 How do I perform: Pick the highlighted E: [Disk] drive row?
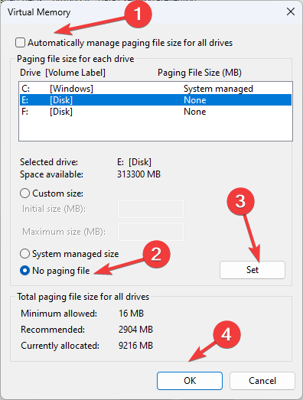(x=155, y=100)
